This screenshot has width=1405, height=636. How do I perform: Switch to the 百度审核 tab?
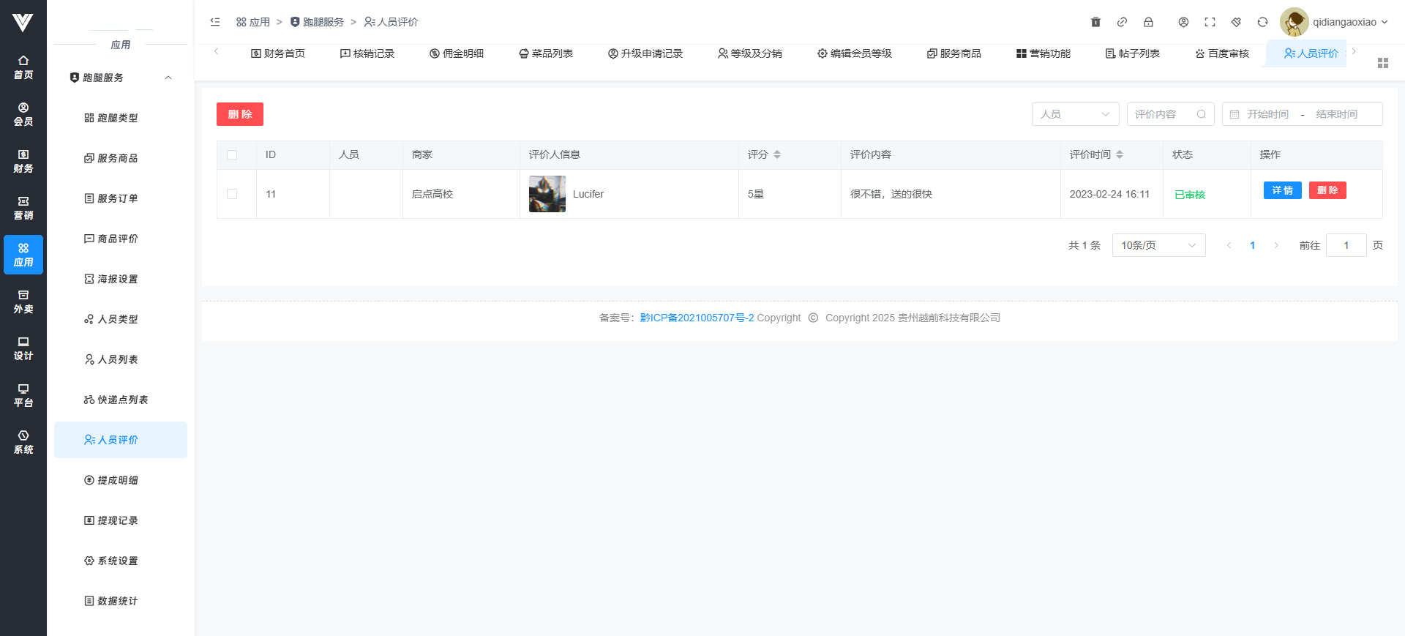[x=1222, y=53]
